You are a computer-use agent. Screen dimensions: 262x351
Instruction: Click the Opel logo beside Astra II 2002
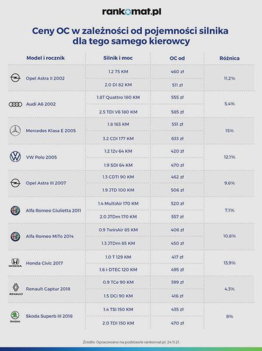pyautogui.click(x=15, y=78)
